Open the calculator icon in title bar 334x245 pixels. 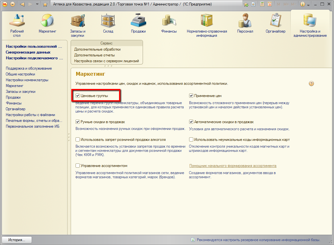(x=262, y=5)
